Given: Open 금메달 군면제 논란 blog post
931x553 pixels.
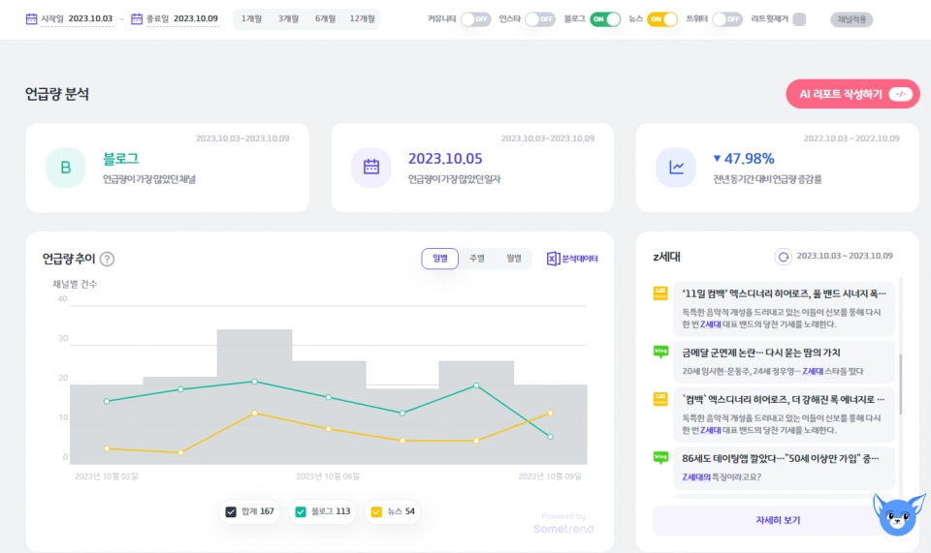Looking at the screenshot, I should 784,361.
